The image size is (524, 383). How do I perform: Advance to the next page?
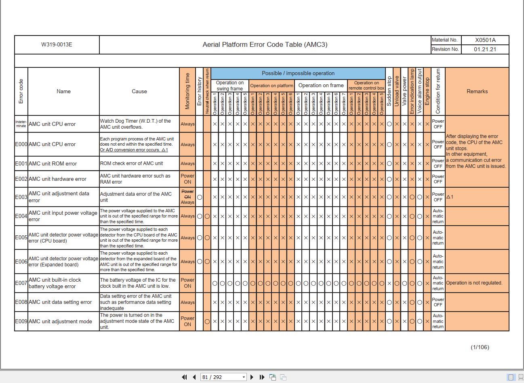pos(252,377)
